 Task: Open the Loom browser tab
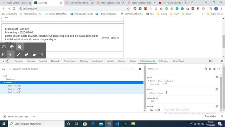tap(79, 3)
